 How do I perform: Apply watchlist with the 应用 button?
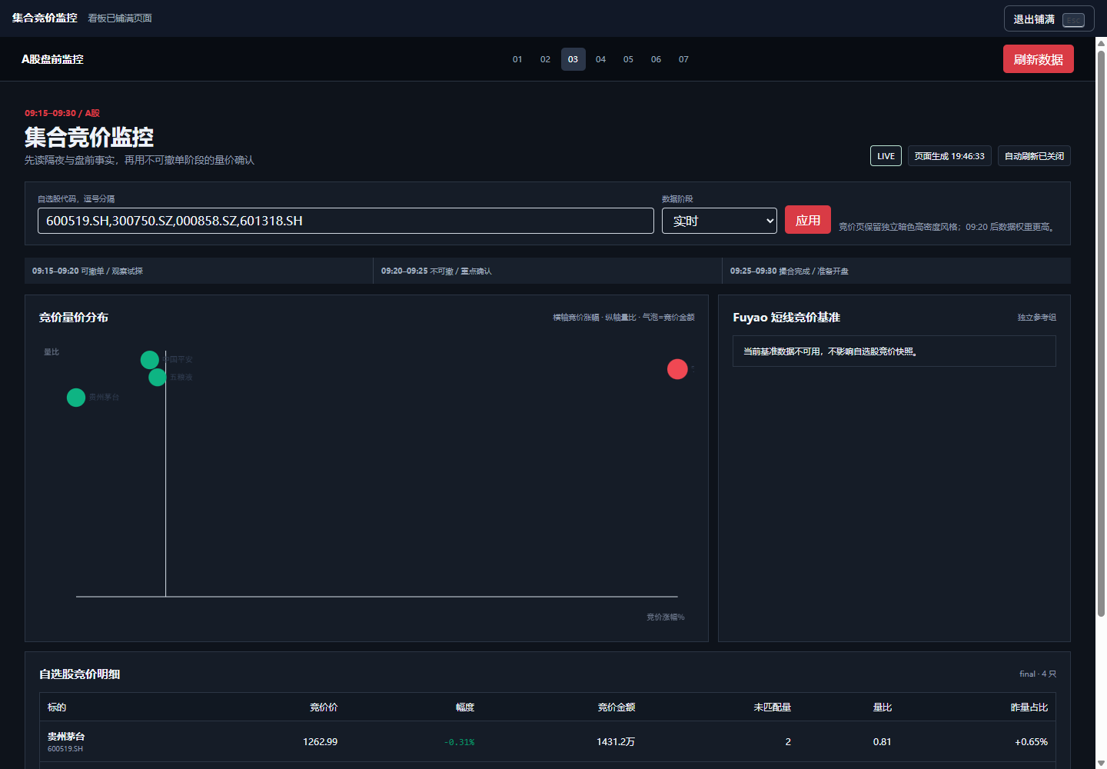pyautogui.click(x=807, y=220)
